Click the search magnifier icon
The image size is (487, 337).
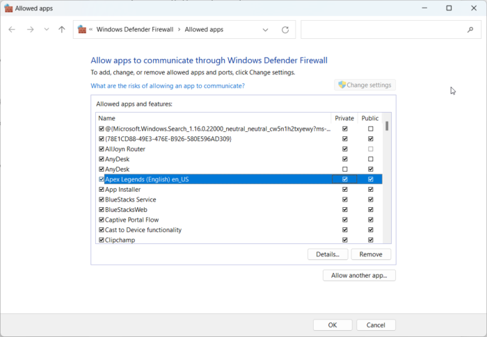[x=470, y=30]
